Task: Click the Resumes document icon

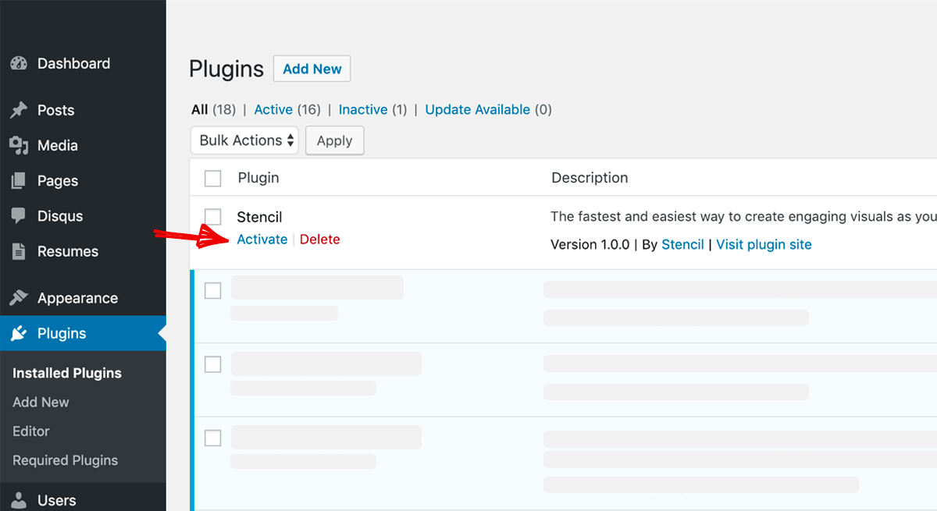Action: 19,252
